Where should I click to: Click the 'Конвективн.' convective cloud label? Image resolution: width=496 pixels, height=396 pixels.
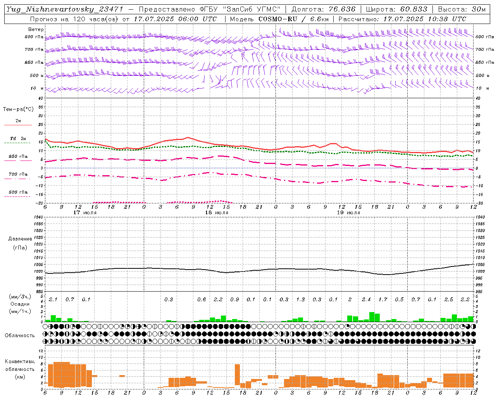point(20,362)
